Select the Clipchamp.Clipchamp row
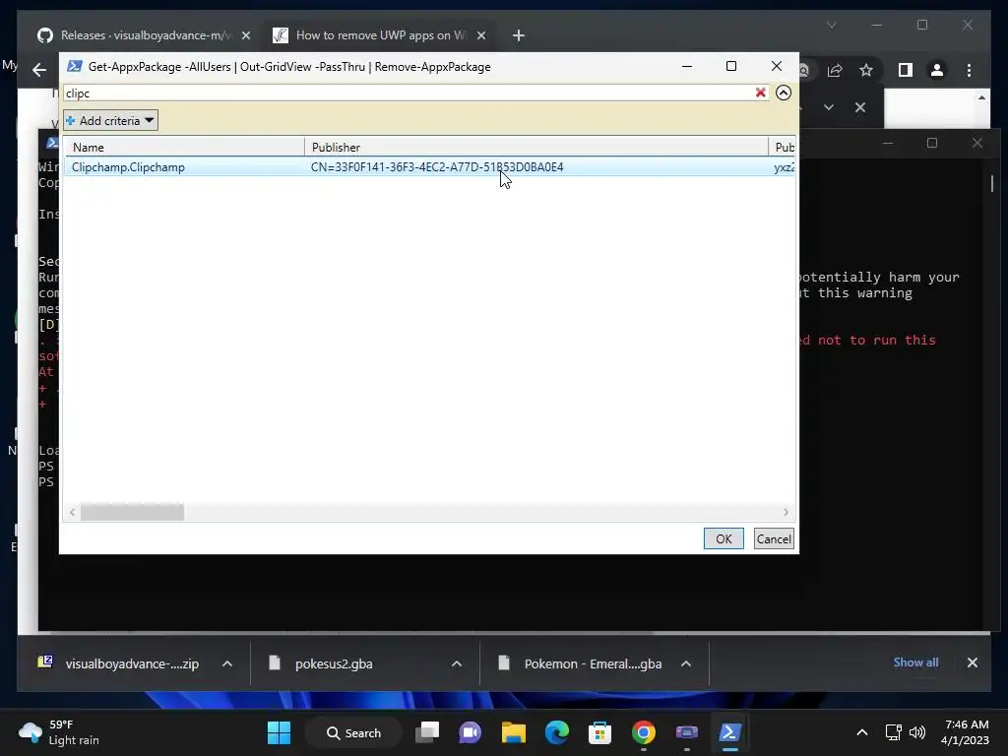Screen dimensions: 1008x756 pos(429,167)
